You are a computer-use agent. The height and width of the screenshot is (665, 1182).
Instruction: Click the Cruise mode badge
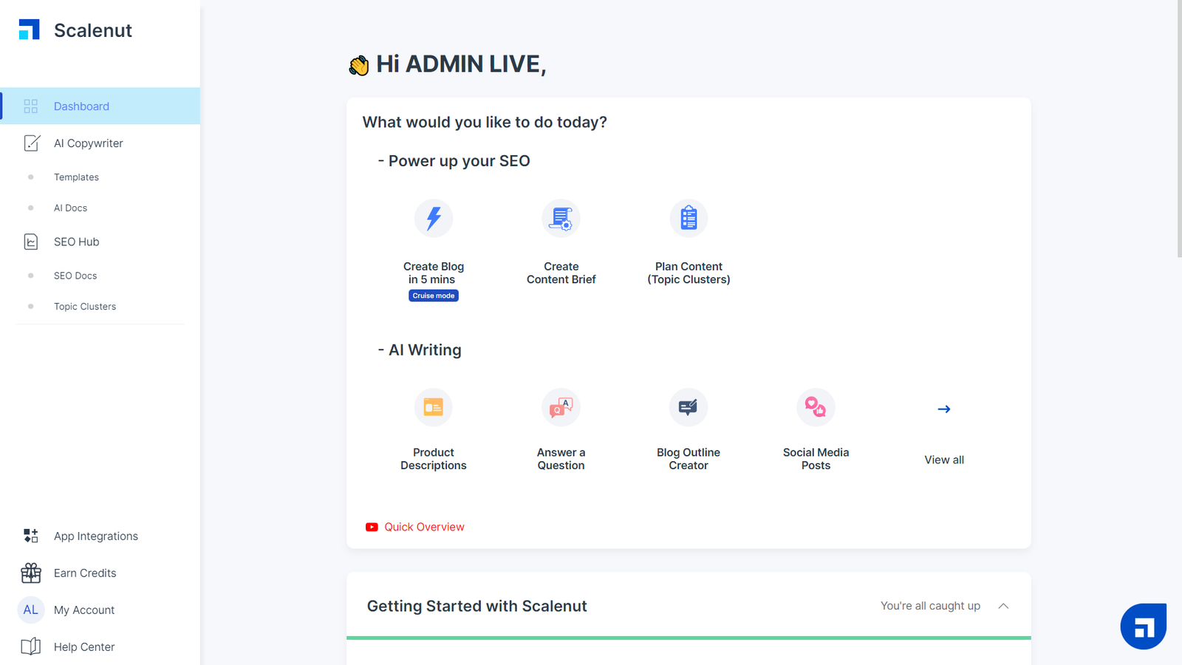(434, 296)
